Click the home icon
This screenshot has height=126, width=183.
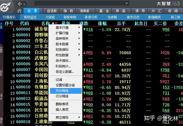coord(20,11)
